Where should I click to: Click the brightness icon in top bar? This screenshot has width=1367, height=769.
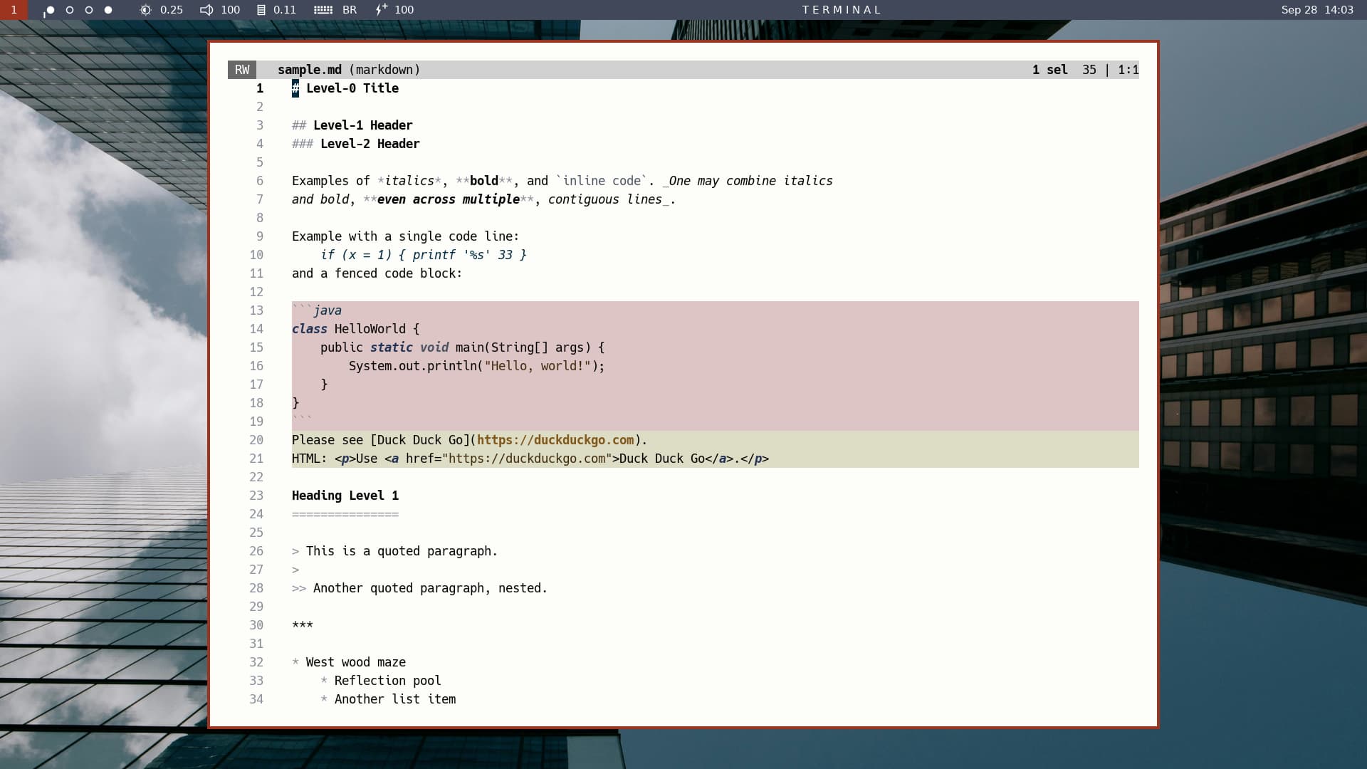click(145, 10)
